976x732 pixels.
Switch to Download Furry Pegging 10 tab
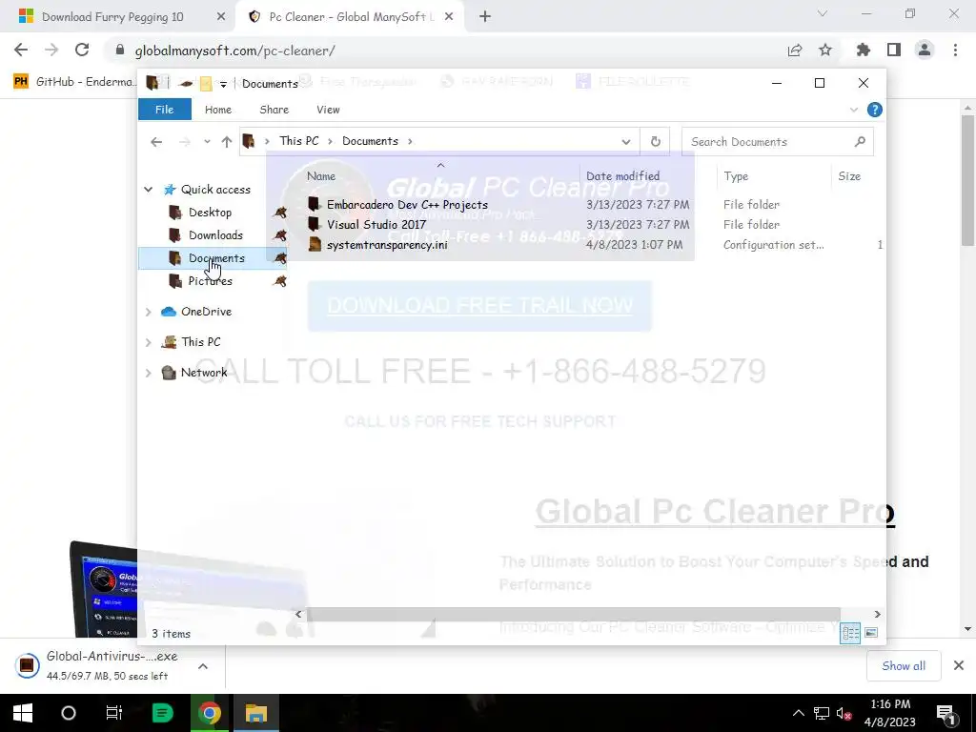pyautogui.click(x=112, y=17)
